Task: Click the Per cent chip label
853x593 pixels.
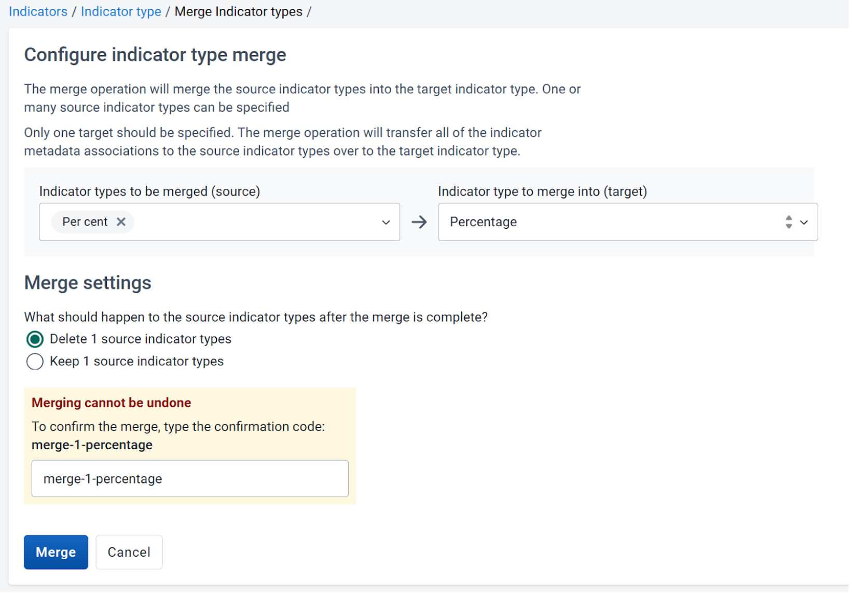Action: click(85, 222)
